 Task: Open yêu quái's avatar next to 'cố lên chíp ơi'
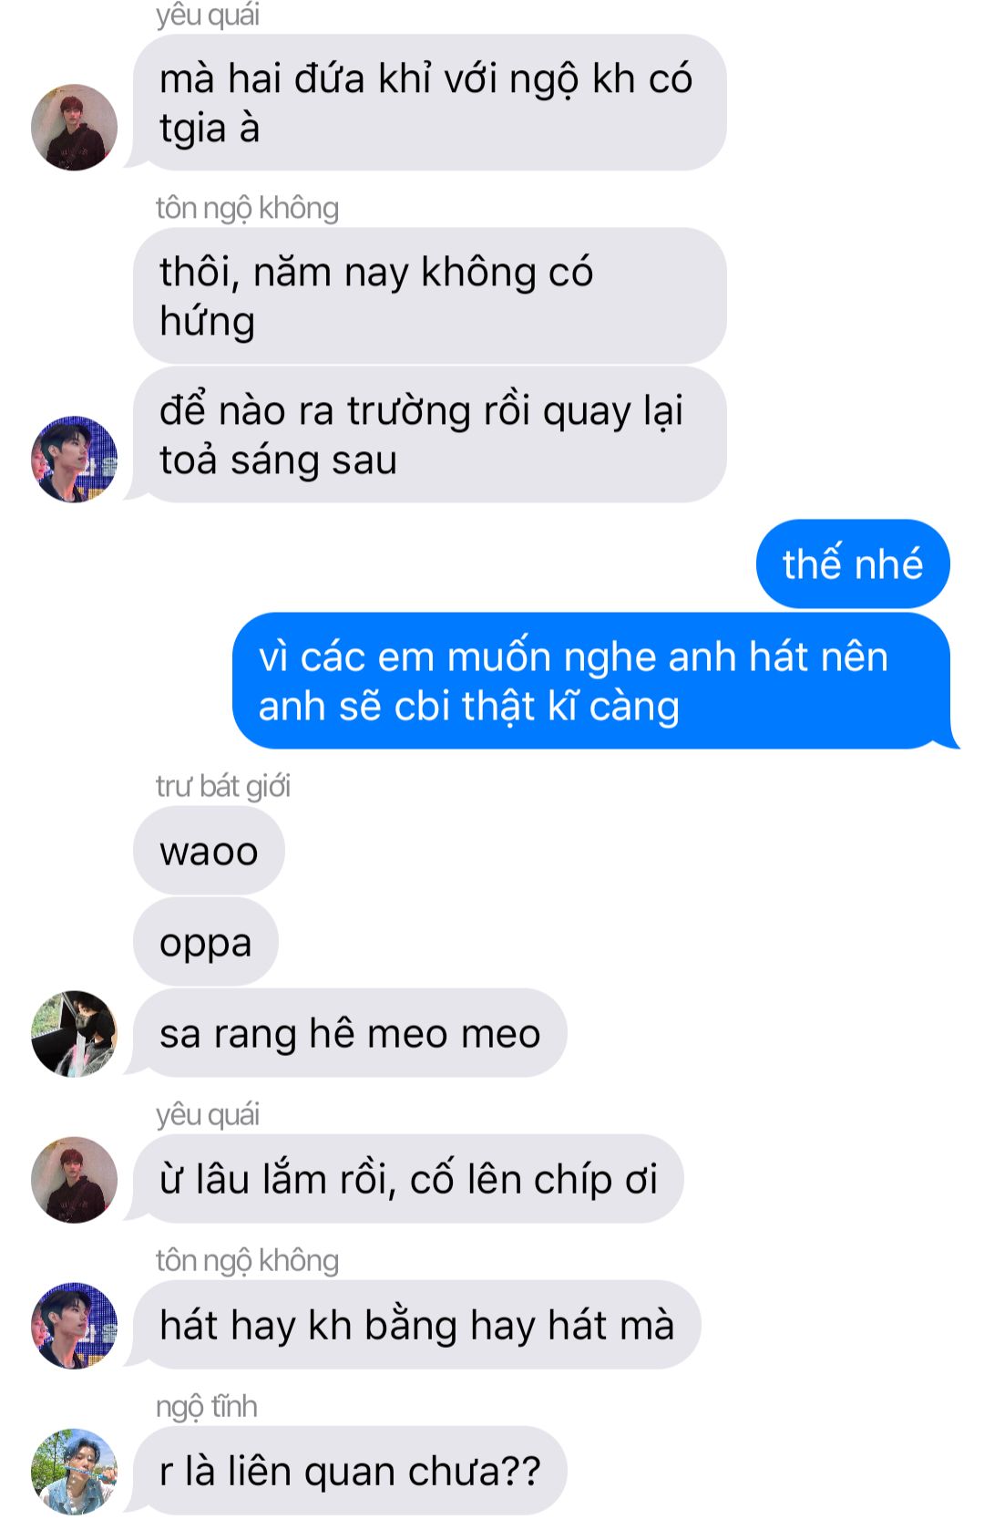pos(75,1179)
